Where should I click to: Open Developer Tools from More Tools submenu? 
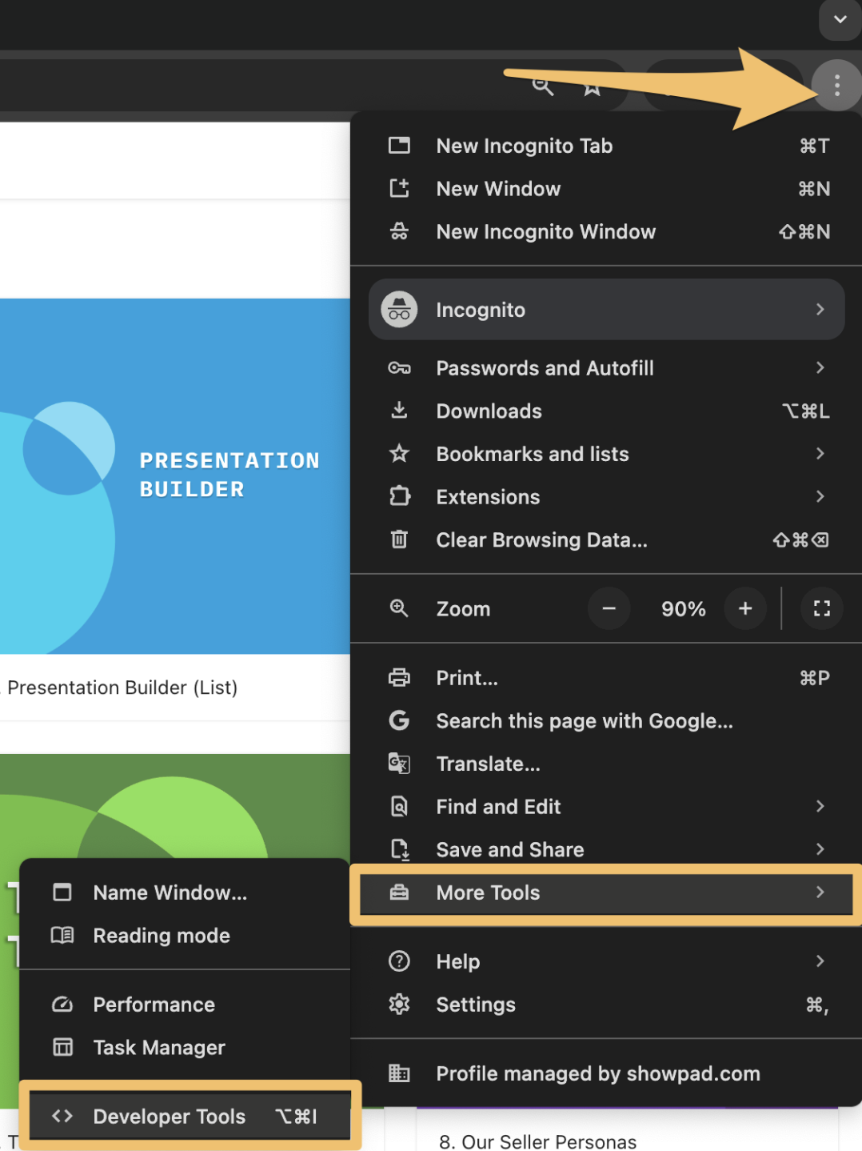pos(190,1116)
